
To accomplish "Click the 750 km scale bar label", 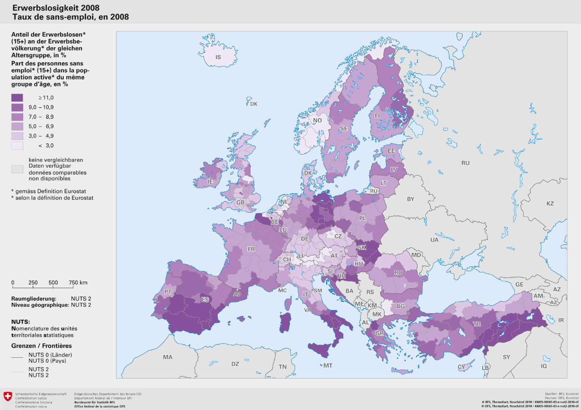I will coord(78,283).
